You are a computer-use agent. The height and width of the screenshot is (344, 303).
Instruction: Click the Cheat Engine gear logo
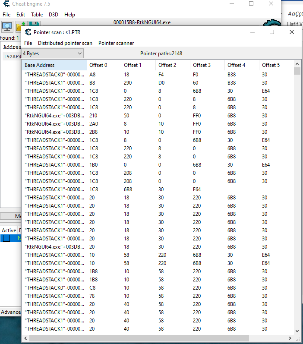pyautogui.click(x=272, y=22)
